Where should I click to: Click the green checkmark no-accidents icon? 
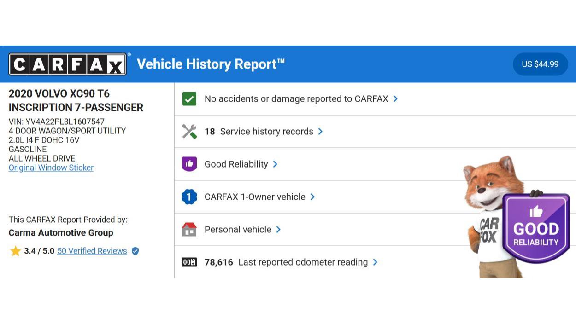click(x=189, y=99)
